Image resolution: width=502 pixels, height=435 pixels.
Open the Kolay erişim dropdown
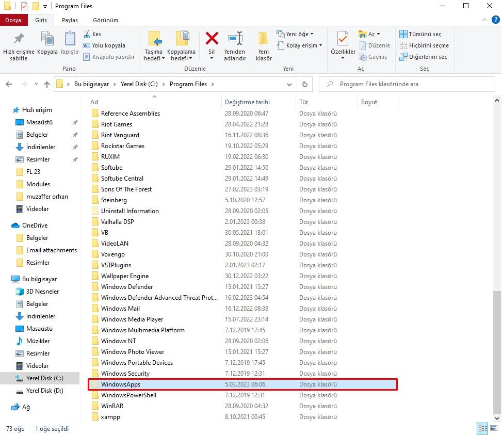[299, 45]
